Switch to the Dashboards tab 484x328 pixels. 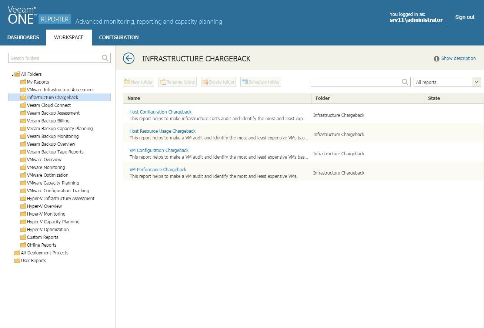[x=23, y=37]
